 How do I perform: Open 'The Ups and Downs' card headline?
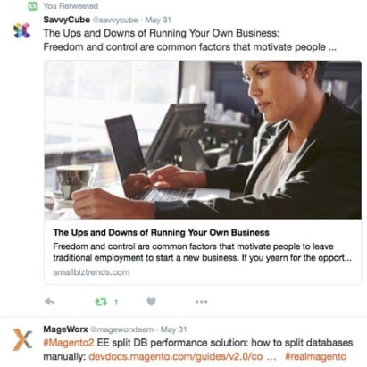[x=162, y=232]
